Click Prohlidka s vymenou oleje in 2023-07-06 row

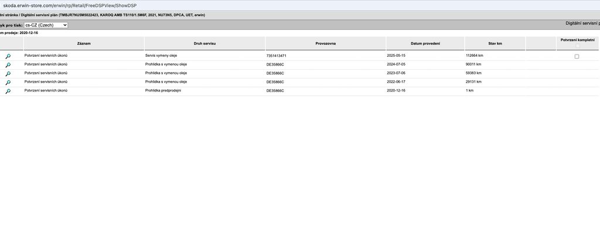point(166,73)
